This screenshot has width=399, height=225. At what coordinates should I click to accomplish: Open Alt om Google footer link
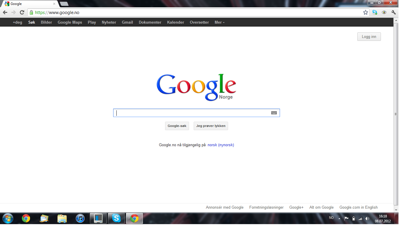[321, 207]
